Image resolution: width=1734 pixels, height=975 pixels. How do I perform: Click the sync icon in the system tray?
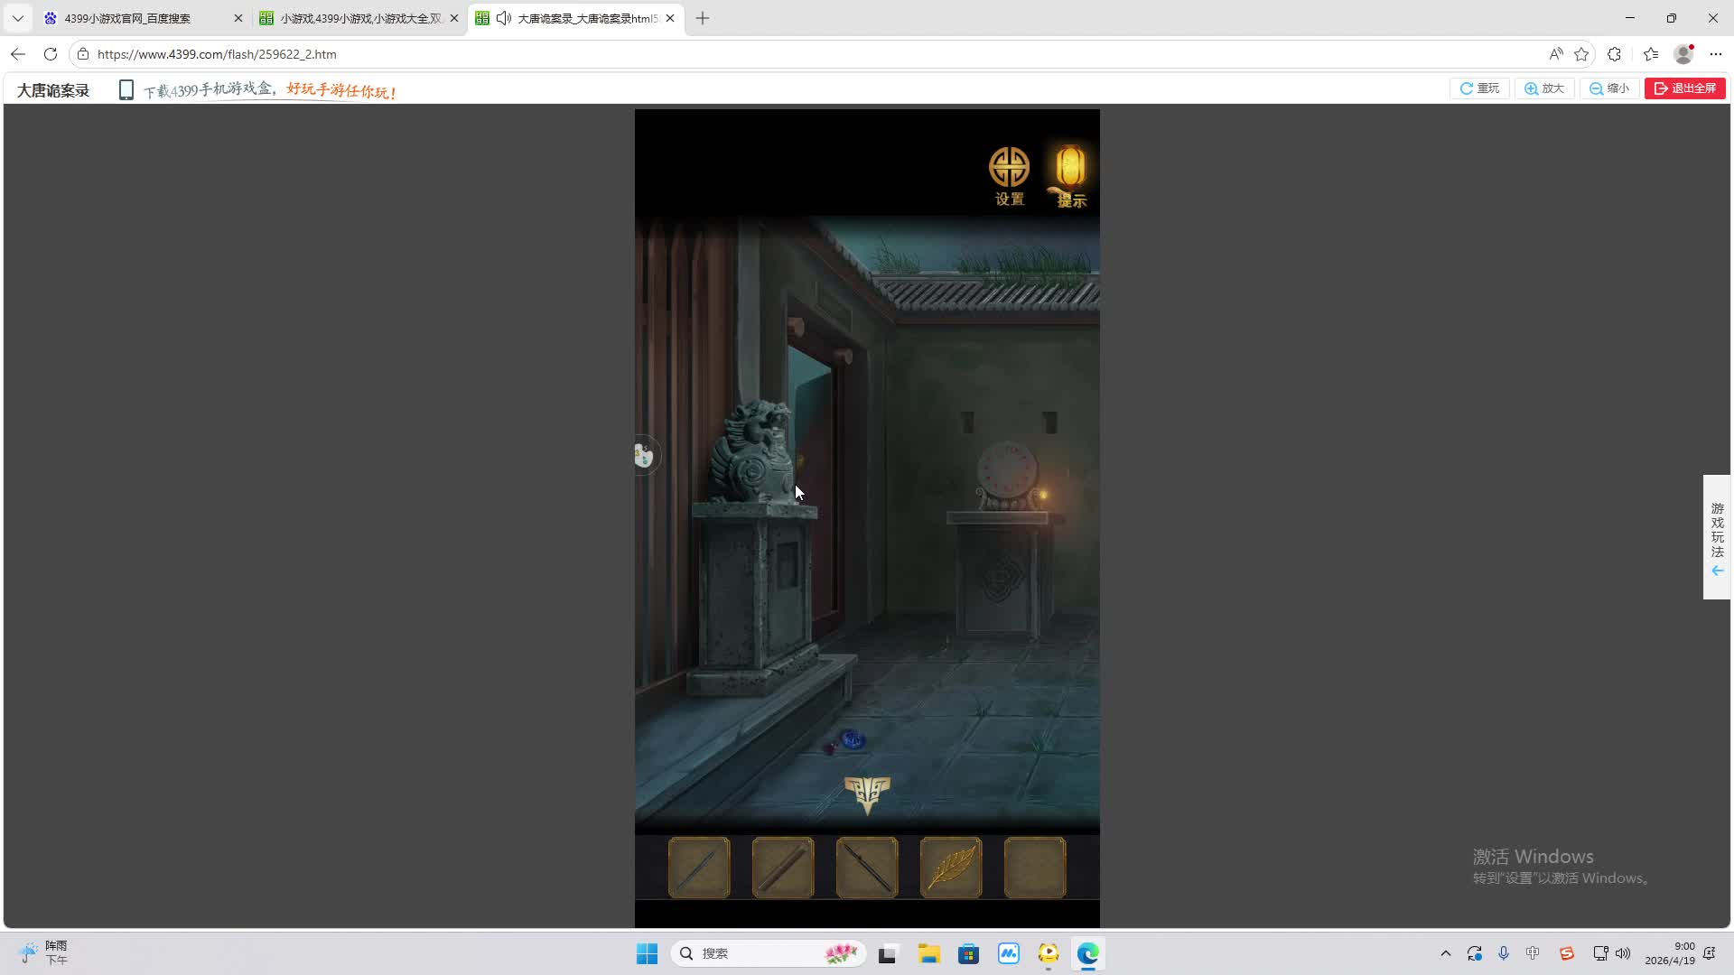1475,953
